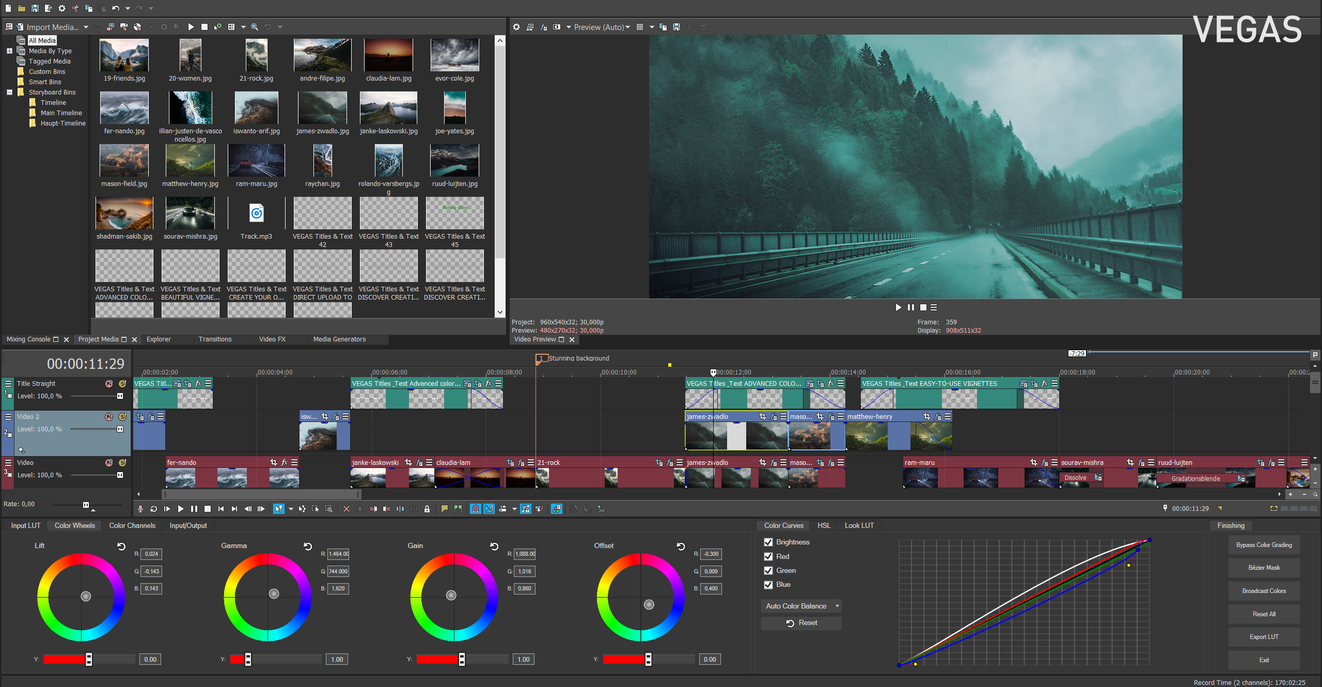Viewport: 1322px width, 687px height.
Task: Open Video FX tab in media panel
Action: (x=270, y=339)
